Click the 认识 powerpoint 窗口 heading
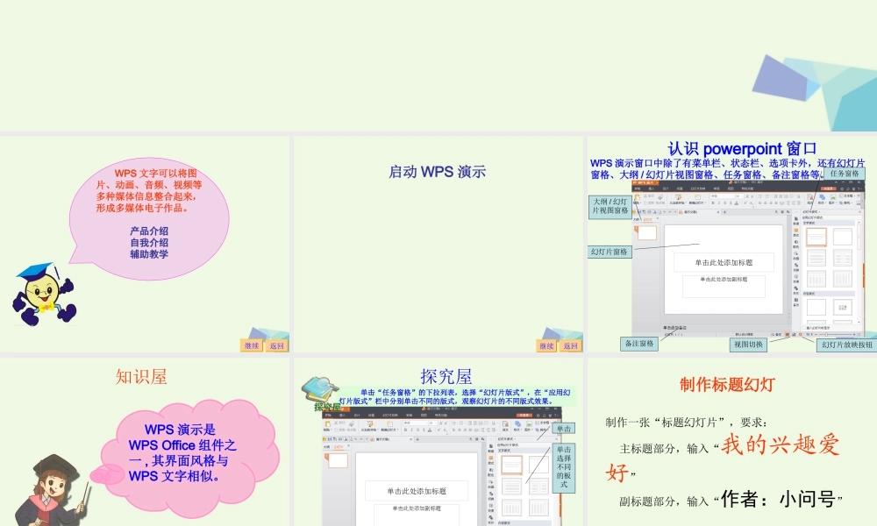877x526 pixels. point(742,149)
